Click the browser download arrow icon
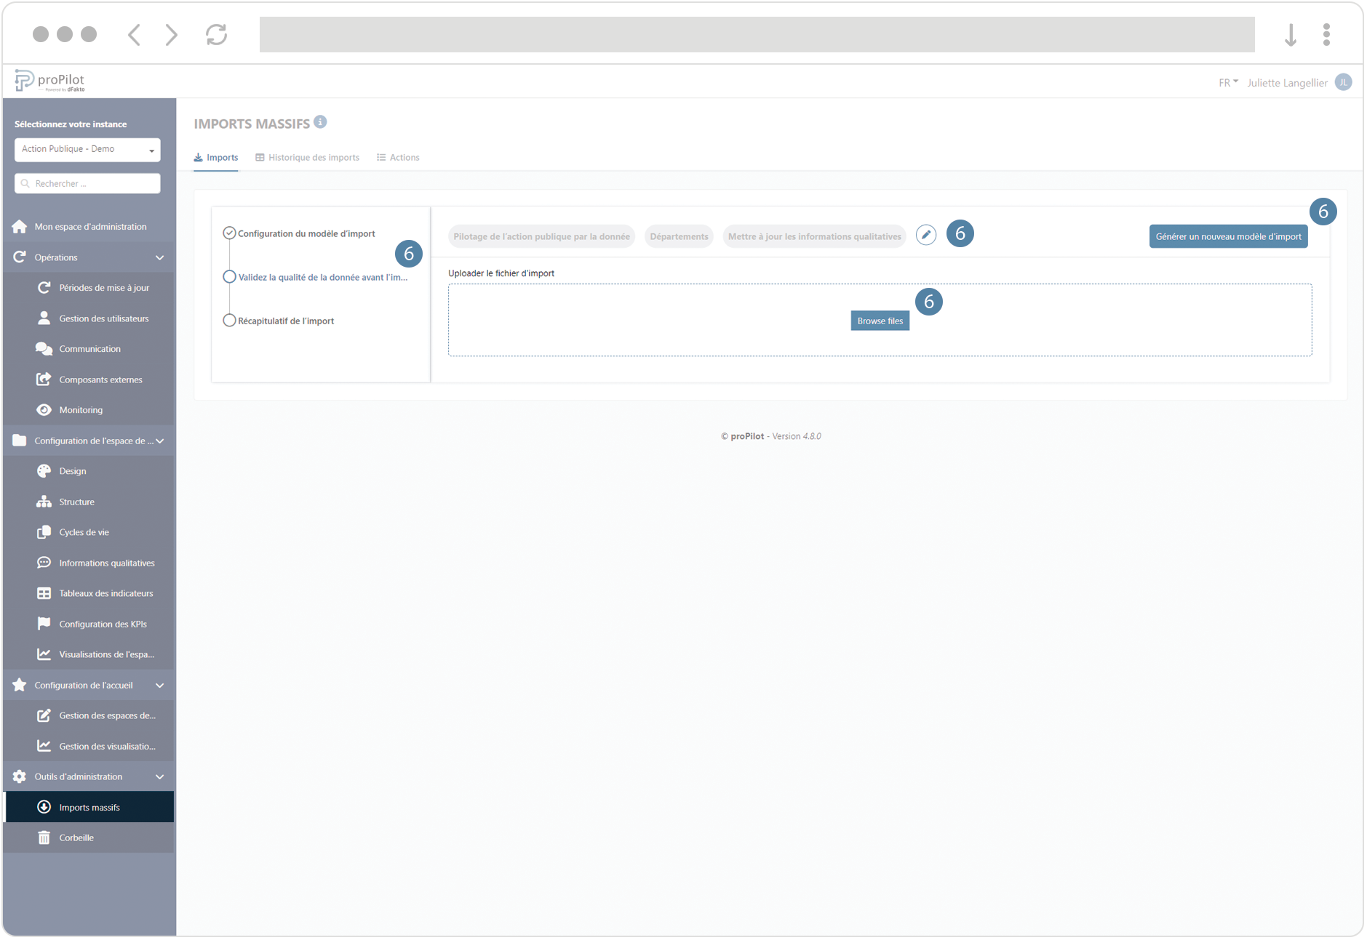Image resolution: width=1367 pixels, height=940 pixels. coord(1290,34)
